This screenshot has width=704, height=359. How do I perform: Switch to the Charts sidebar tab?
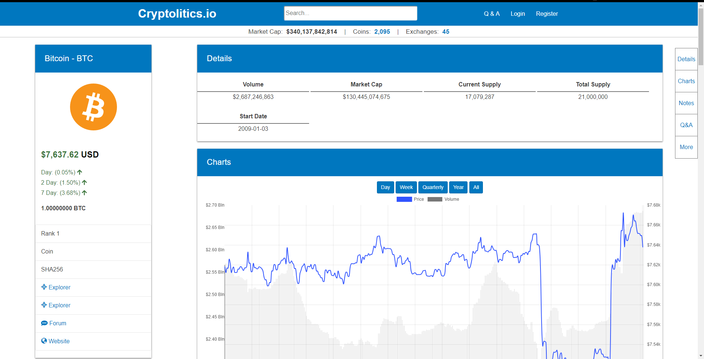[x=686, y=81]
